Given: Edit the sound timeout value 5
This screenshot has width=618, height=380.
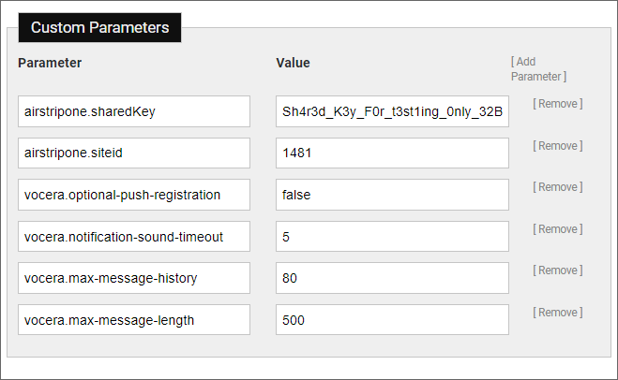Looking at the screenshot, I should [392, 237].
